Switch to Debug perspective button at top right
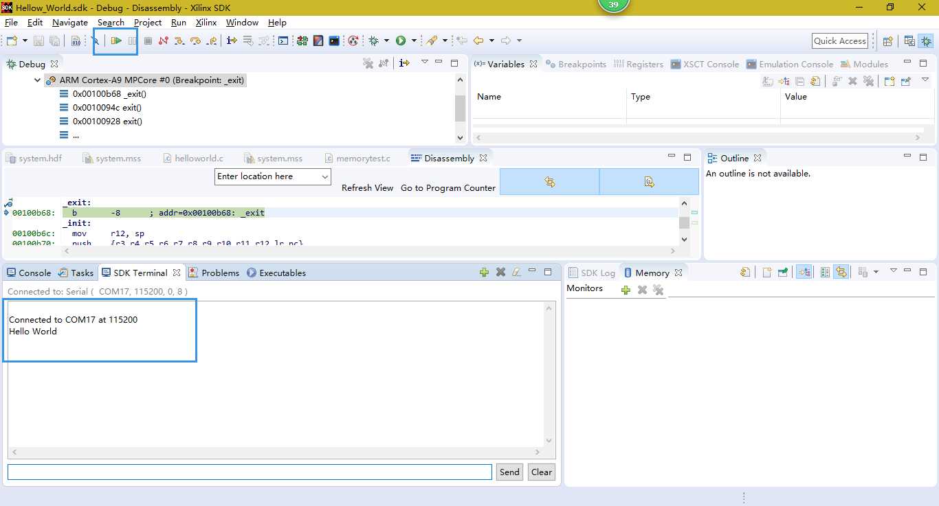 click(926, 41)
